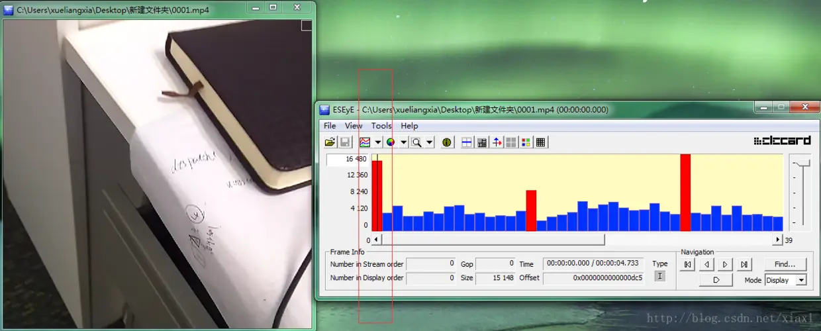Click the Number in Stream order field
Image resolution: width=821 pixels, height=331 pixels.
point(431,264)
